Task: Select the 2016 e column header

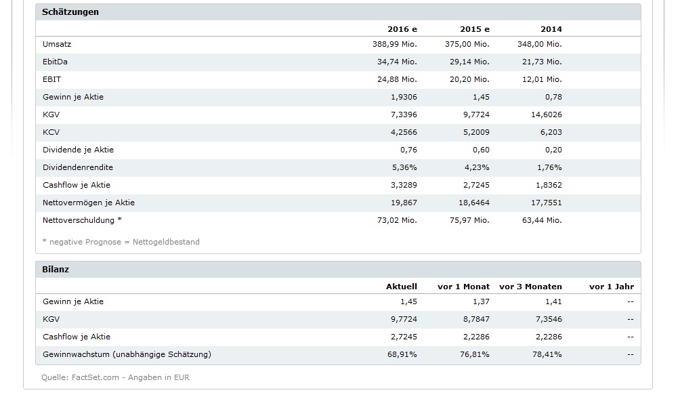Action: [402, 29]
